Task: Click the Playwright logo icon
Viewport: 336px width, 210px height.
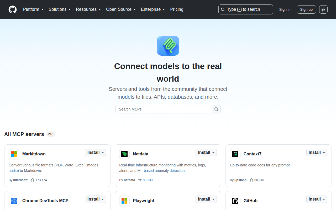Action: click(124, 201)
